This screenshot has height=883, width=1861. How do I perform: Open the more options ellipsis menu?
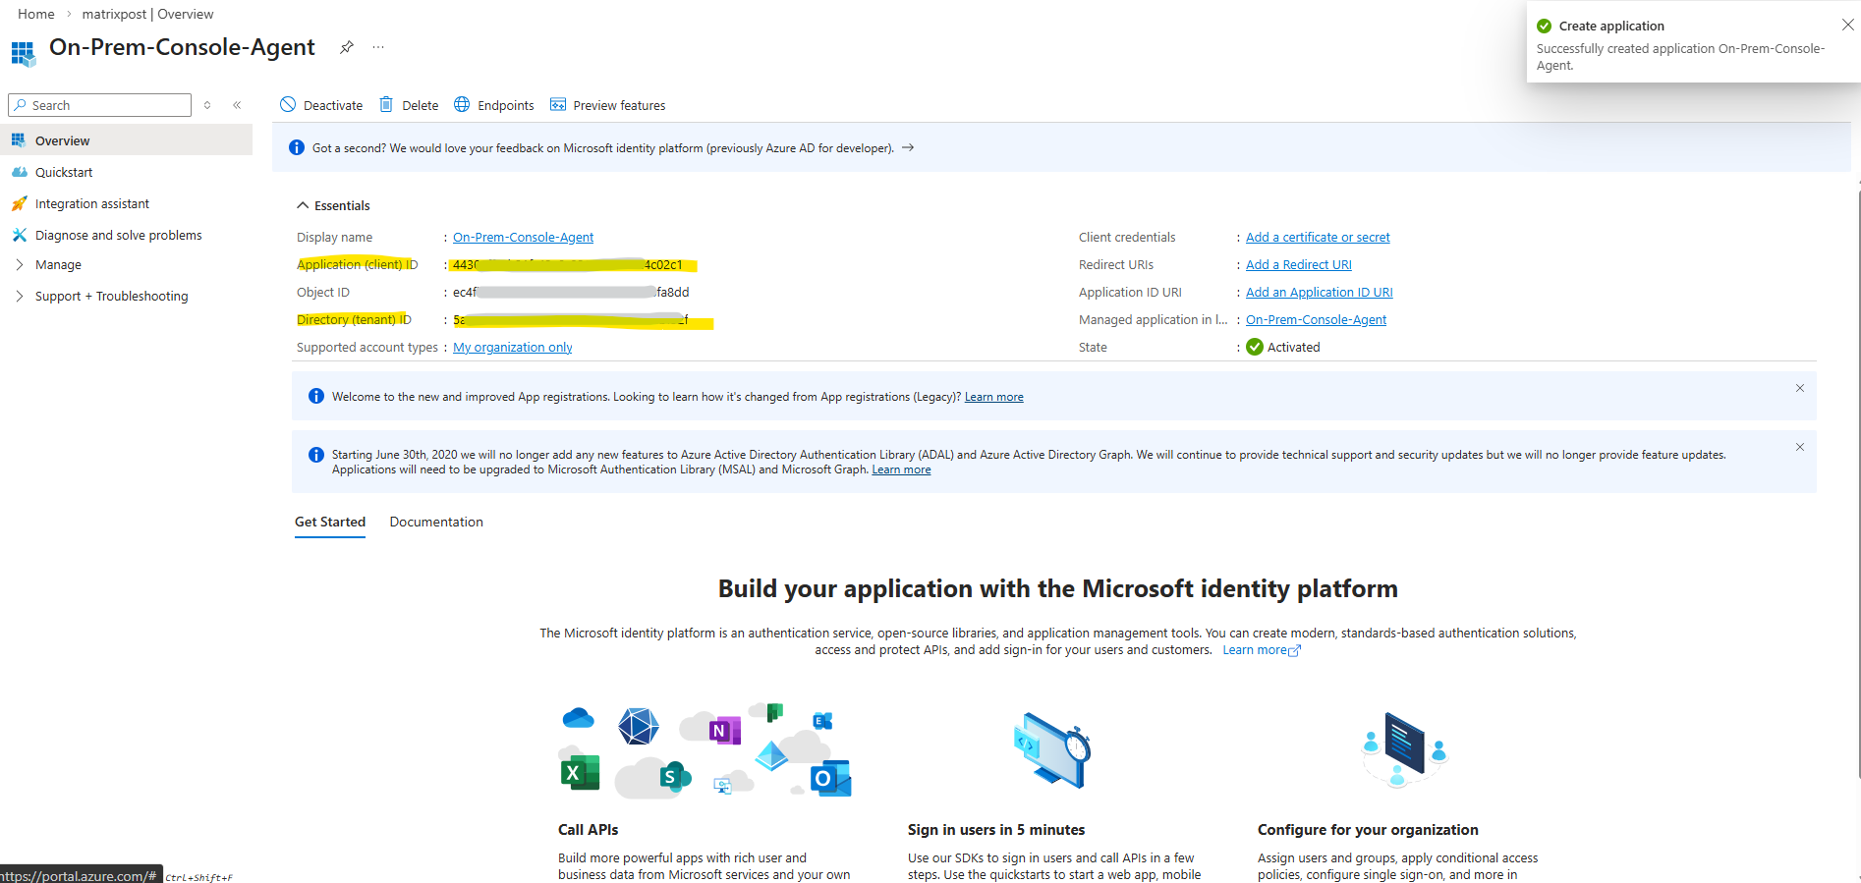378,47
